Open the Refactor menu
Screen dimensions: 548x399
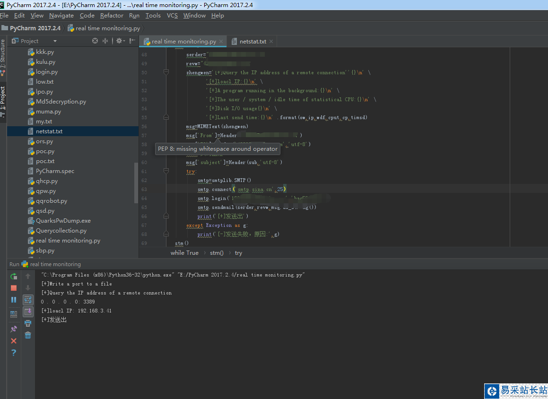click(112, 16)
